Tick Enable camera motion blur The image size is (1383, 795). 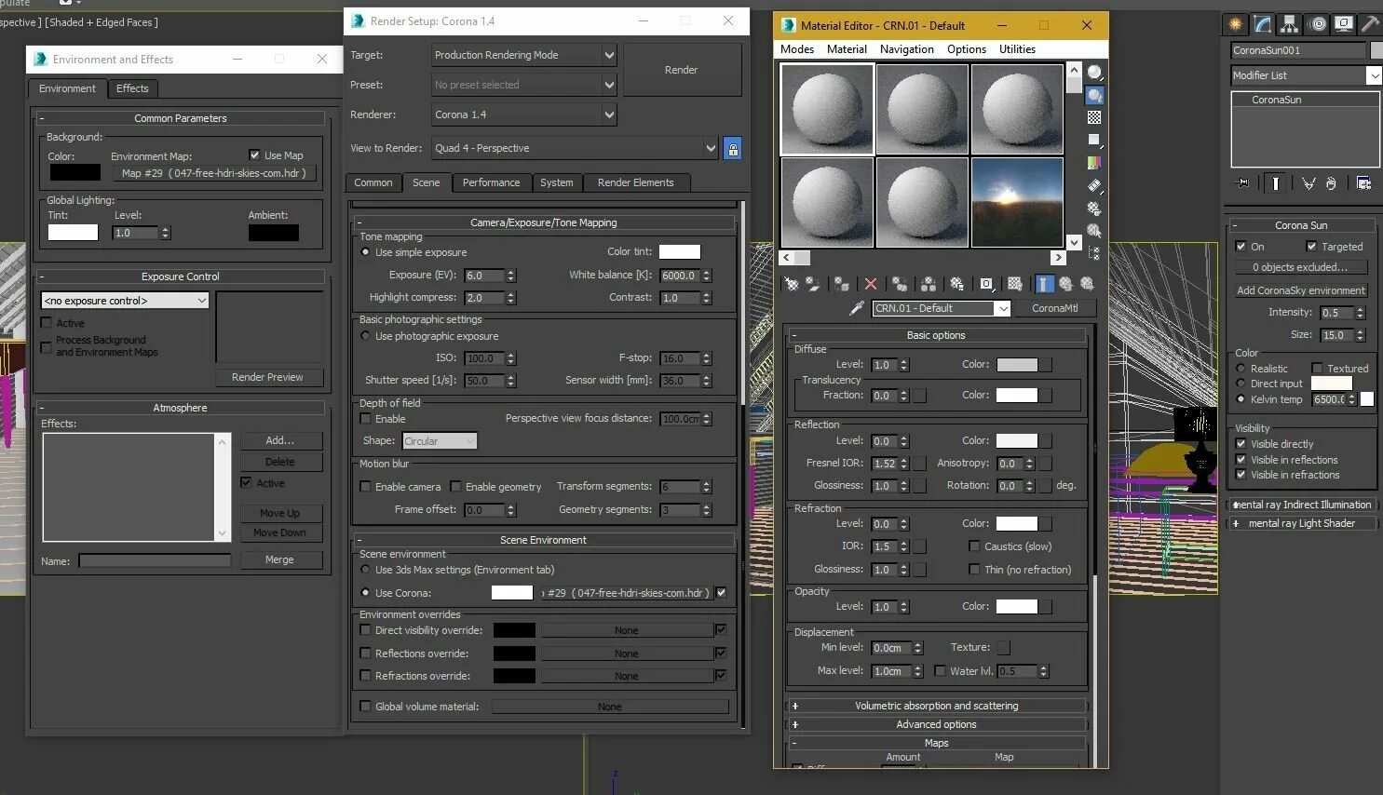pos(365,487)
